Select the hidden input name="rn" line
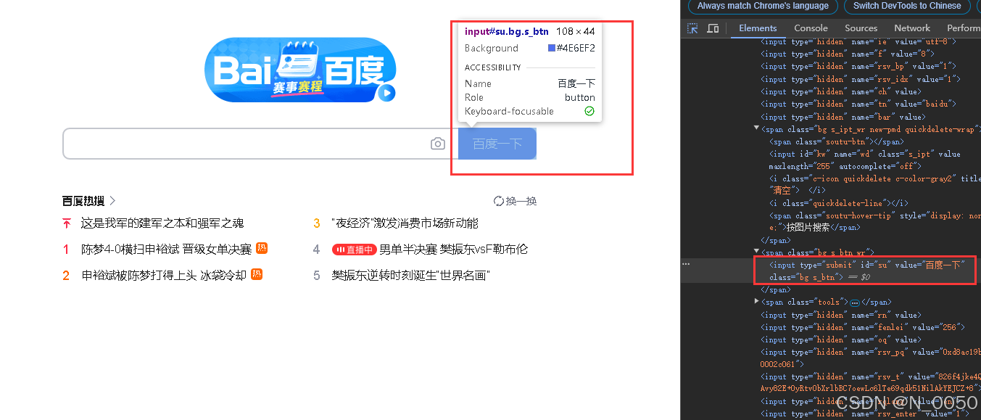981x420 pixels. coord(843,315)
